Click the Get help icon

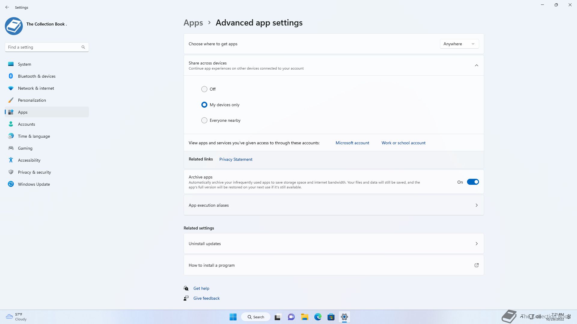point(186,288)
